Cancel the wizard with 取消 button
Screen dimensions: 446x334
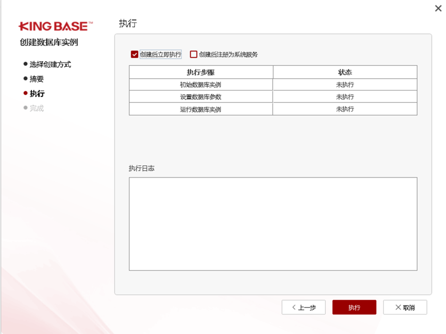405,307
